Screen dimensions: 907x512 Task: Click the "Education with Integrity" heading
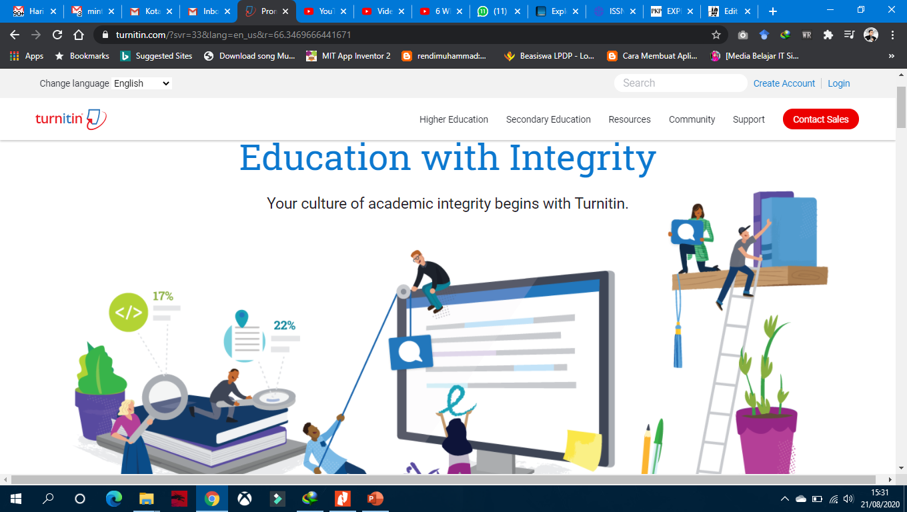tap(447, 157)
